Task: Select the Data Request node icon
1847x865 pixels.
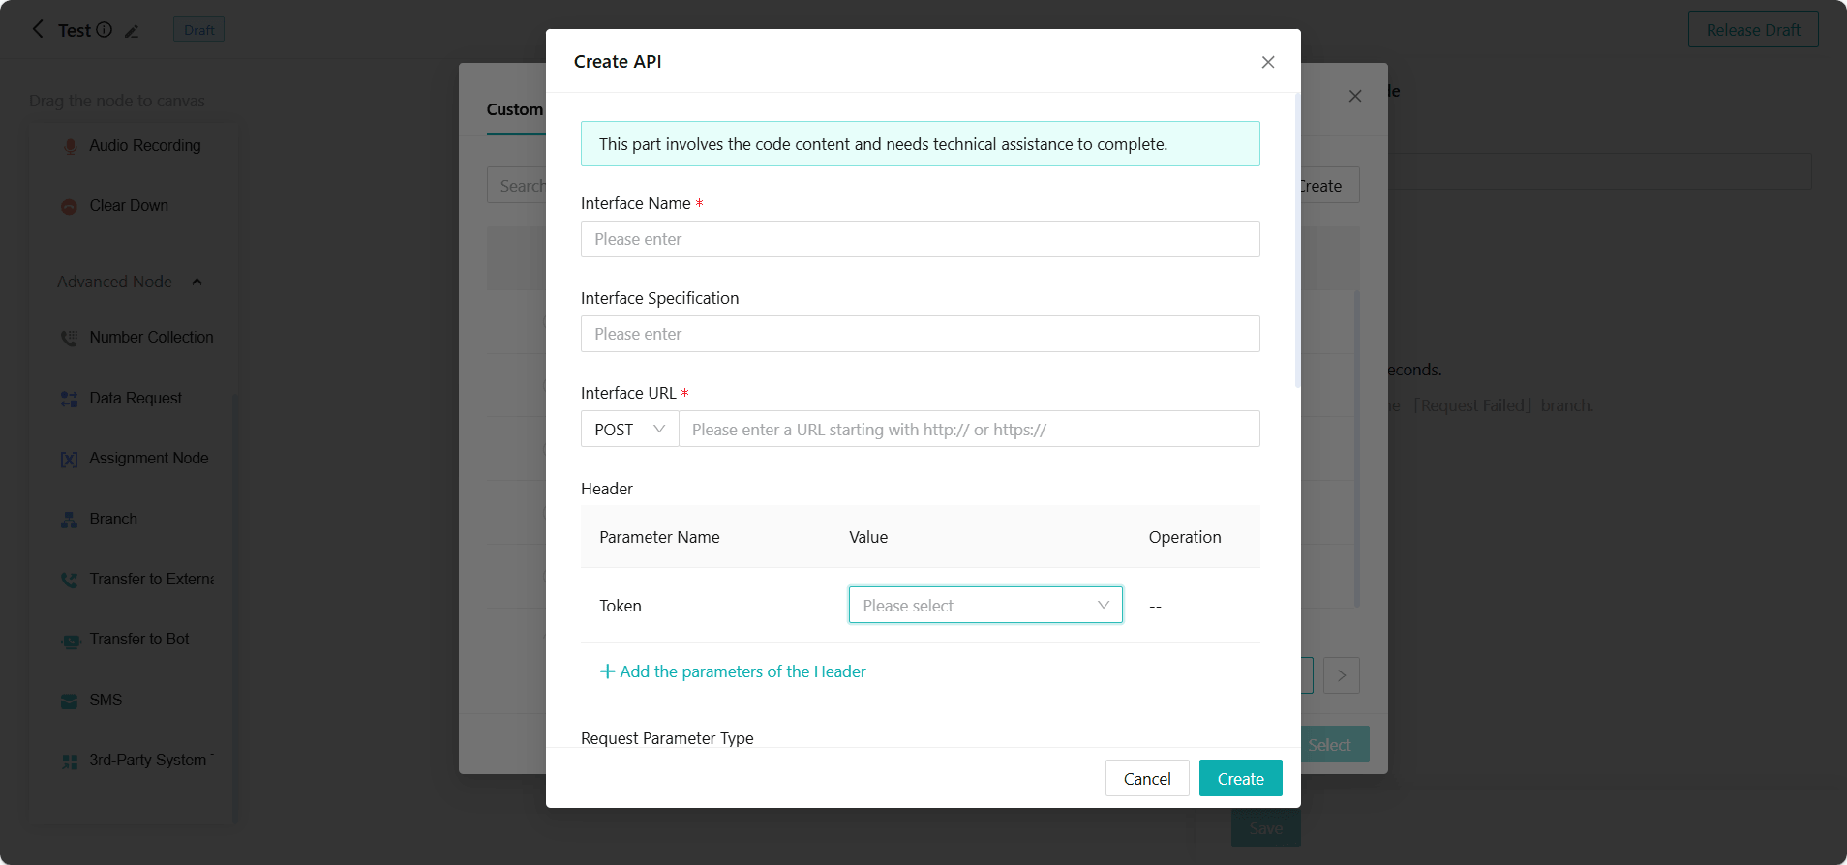Action: tap(70, 399)
